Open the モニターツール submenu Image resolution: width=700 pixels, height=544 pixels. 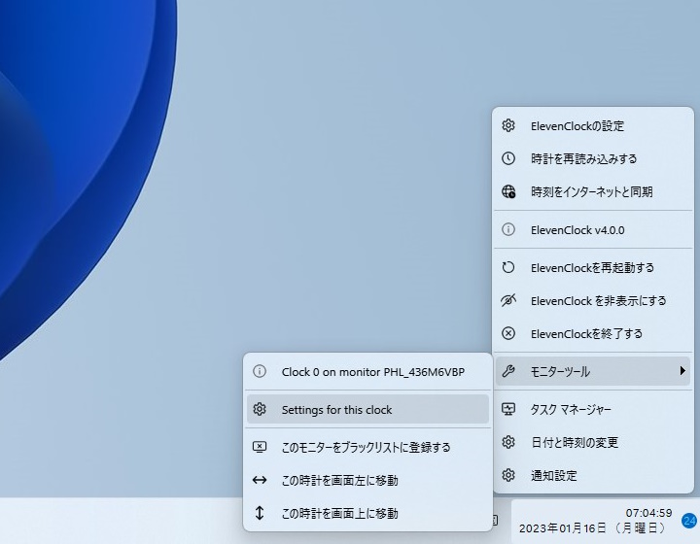[x=593, y=371]
